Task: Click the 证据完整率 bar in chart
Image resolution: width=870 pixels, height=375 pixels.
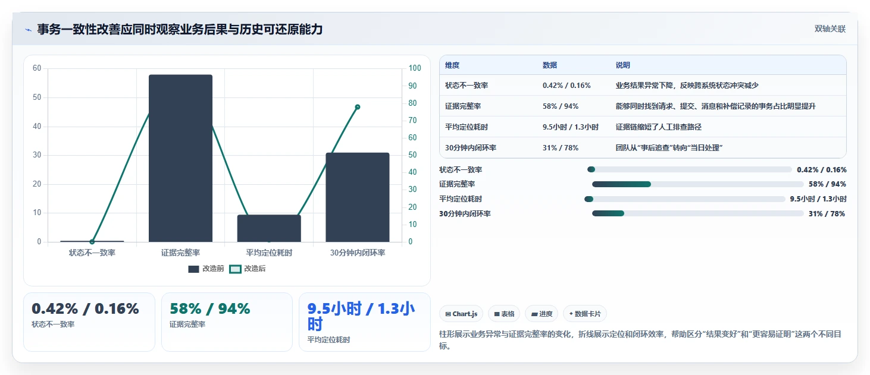Action: click(180, 158)
